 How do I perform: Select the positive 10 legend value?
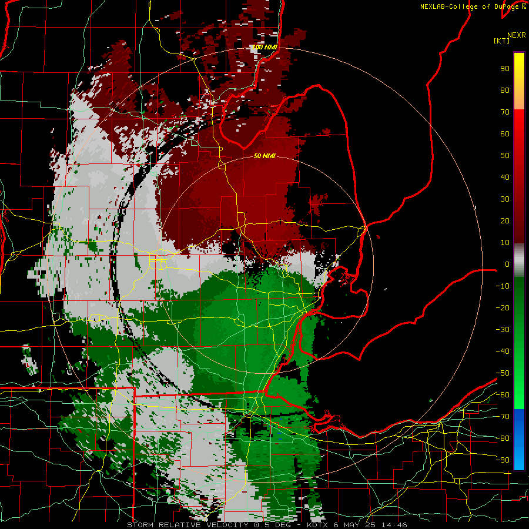pyautogui.click(x=505, y=243)
